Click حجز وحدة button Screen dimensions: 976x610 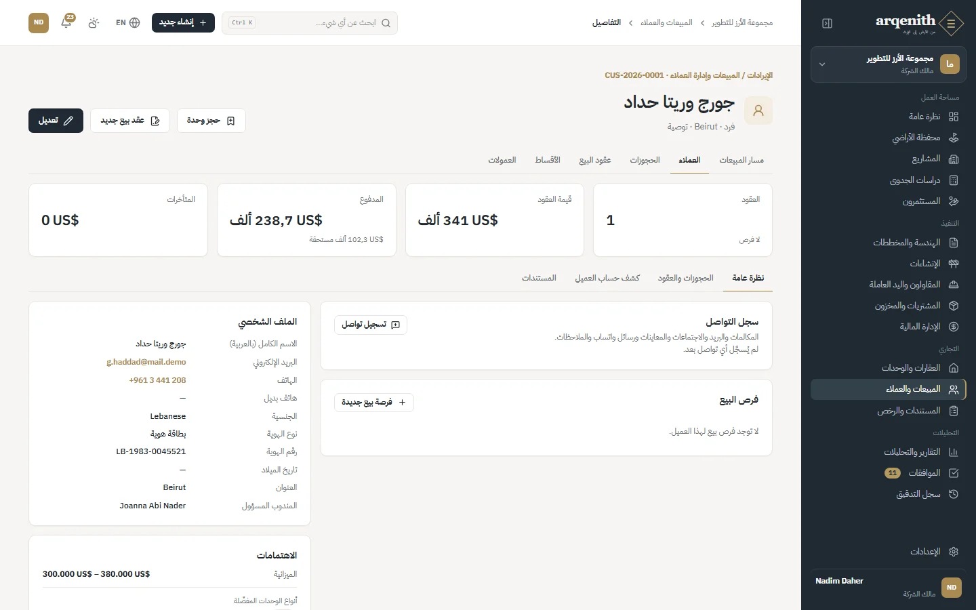click(211, 121)
